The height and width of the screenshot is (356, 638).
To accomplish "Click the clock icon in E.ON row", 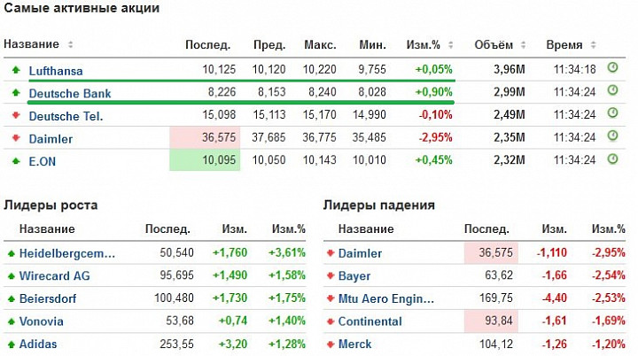I will 612,159.
